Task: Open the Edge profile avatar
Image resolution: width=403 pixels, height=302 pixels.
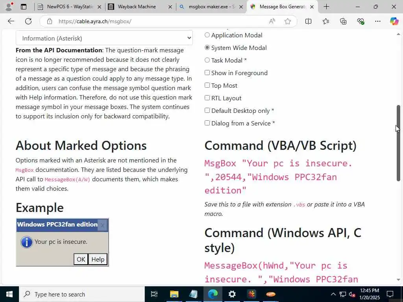Action: [x=9, y=7]
